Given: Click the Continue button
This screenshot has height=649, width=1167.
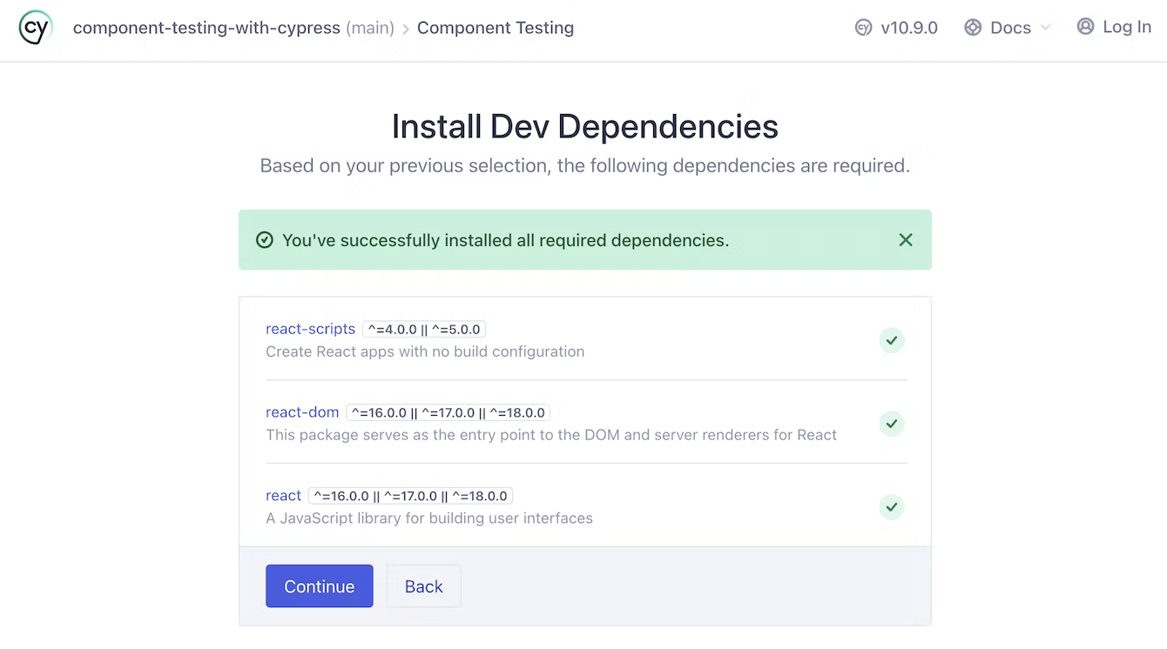Looking at the screenshot, I should coord(320,586).
